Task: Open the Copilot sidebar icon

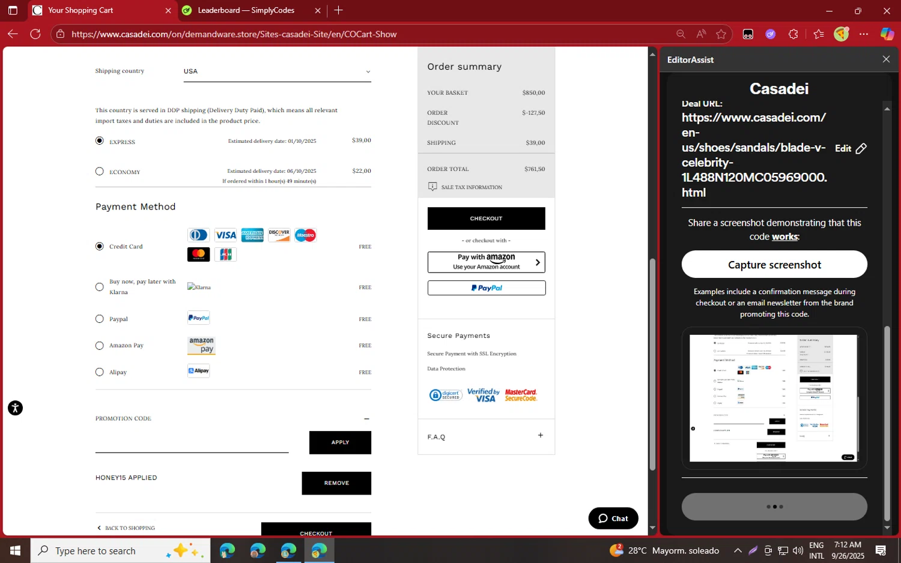Action: (887, 34)
